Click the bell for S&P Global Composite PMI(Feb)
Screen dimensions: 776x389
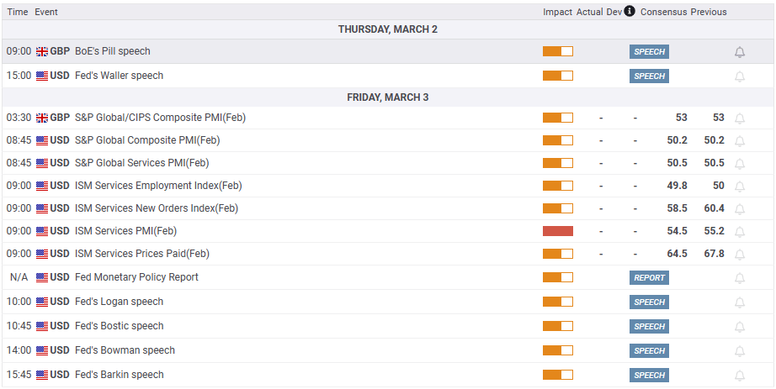740,141
